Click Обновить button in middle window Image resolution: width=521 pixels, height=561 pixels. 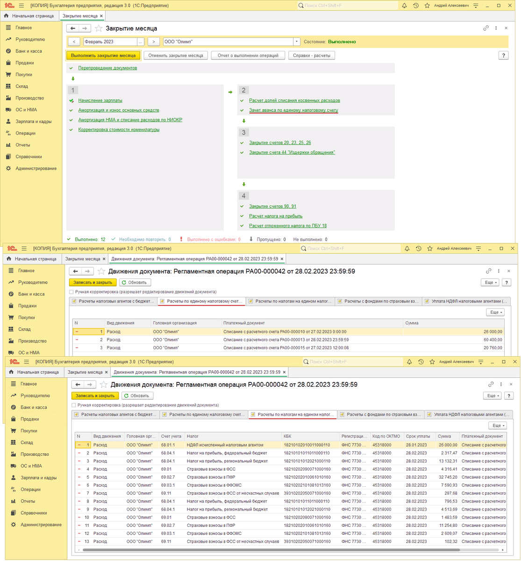coord(135,282)
